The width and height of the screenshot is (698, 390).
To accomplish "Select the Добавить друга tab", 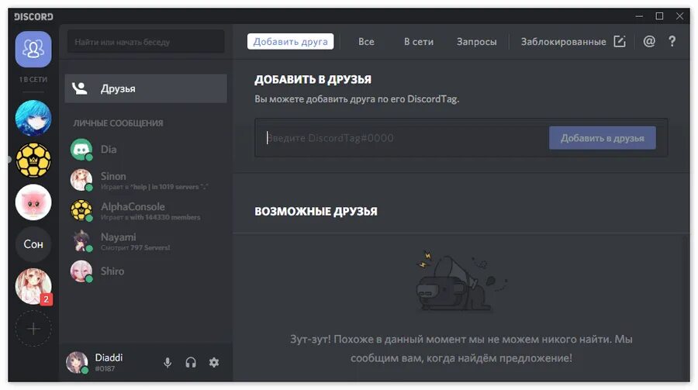I will [x=290, y=41].
